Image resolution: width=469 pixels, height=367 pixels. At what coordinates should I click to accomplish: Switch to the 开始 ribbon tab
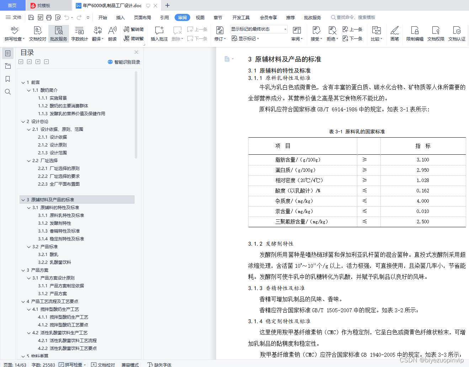(103, 17)
